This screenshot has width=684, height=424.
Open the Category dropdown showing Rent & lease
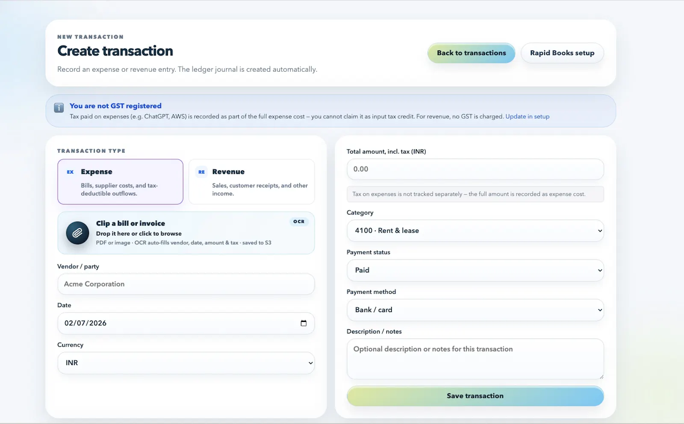coord(475,231)
